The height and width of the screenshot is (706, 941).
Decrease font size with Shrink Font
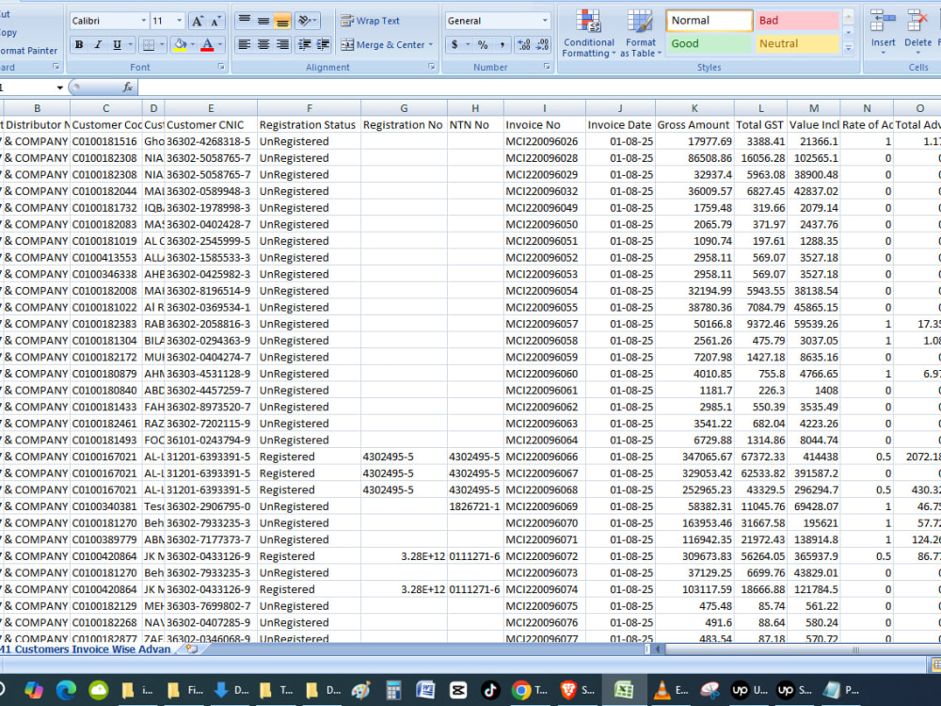point(215,21)
